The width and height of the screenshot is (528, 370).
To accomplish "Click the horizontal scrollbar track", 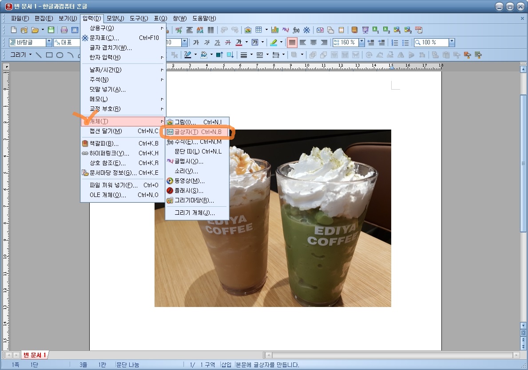I will click(392, 355).
